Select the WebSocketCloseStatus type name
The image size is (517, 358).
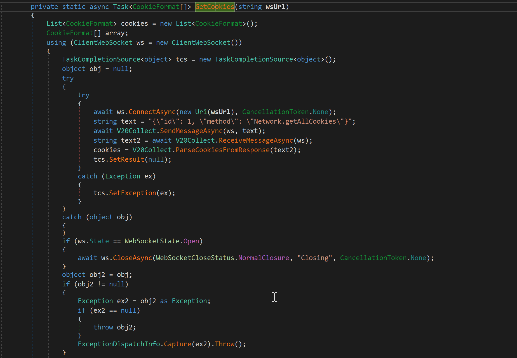[x=195, y=258]
